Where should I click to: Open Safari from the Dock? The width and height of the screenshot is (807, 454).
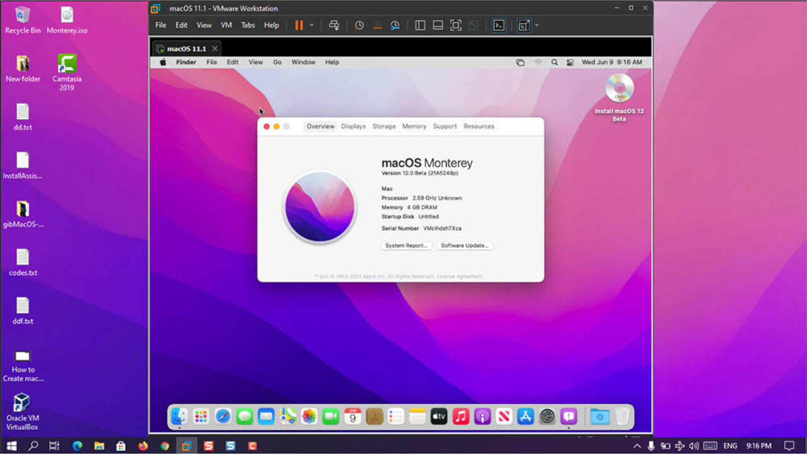(223, 416)
